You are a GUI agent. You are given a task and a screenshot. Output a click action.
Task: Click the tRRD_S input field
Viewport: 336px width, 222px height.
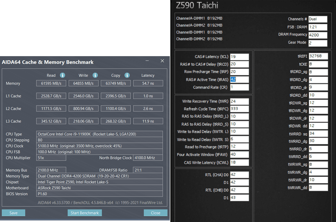(x=240, y=124)
